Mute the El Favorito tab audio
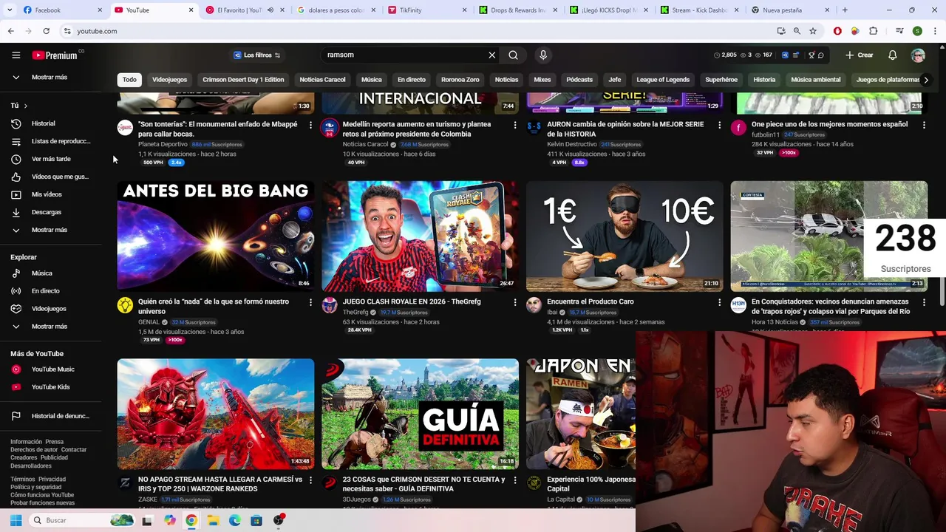The height and width of the screenshot is (532, 946). tap(270, 10)
